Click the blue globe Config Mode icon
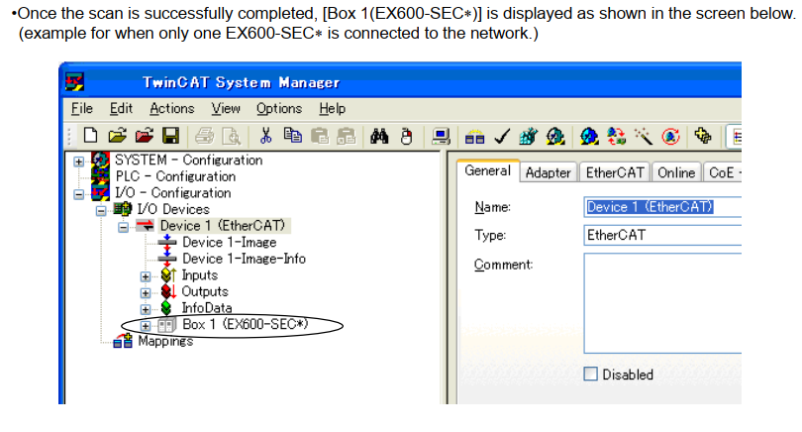This screenshot has width=802, height=432. (x=589, y=137)
